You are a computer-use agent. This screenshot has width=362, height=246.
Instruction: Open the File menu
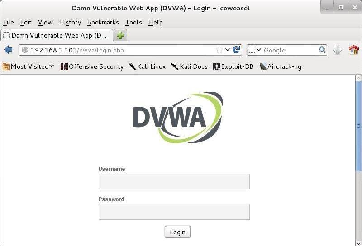coord(8,23)
